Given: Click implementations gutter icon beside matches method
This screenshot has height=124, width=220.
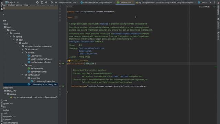Looking at the screenshot, I should click(63, 86).
